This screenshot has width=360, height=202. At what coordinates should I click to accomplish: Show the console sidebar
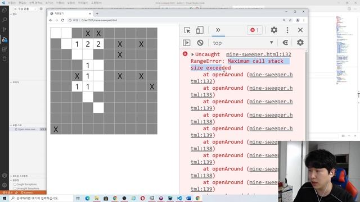(x=187, y=43)
